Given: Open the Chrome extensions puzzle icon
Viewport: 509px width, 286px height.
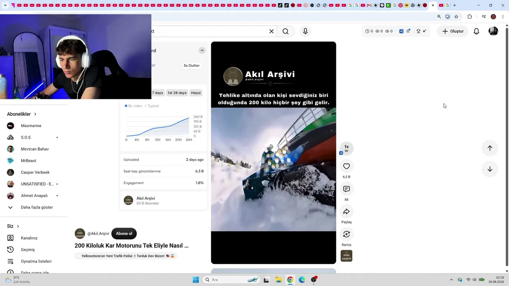Looking at the screenshot, I should pos(470,17).
